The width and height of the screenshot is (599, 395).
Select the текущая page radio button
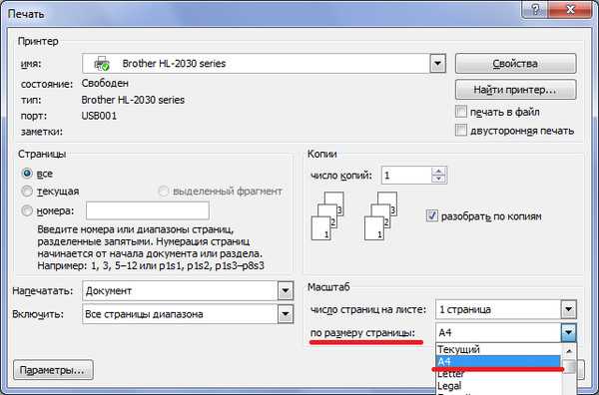(27, 191)
